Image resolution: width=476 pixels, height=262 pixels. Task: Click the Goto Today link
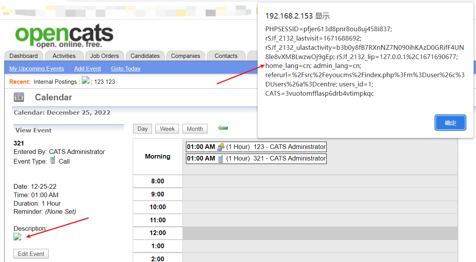(126, 69)
